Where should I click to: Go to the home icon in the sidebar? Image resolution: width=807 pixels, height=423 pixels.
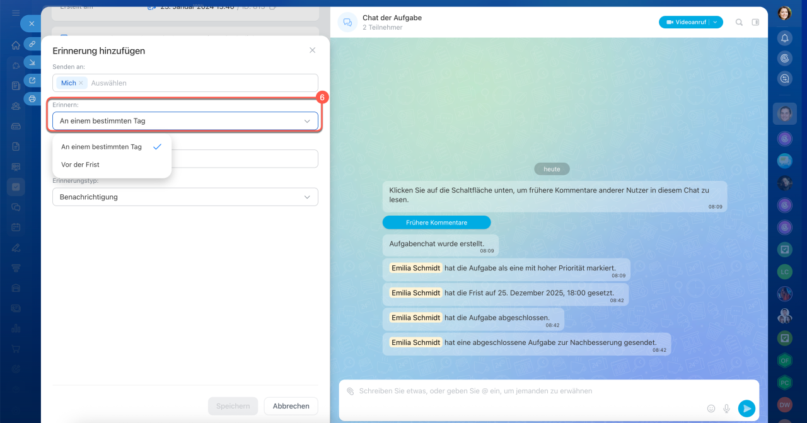coord(16,45)
